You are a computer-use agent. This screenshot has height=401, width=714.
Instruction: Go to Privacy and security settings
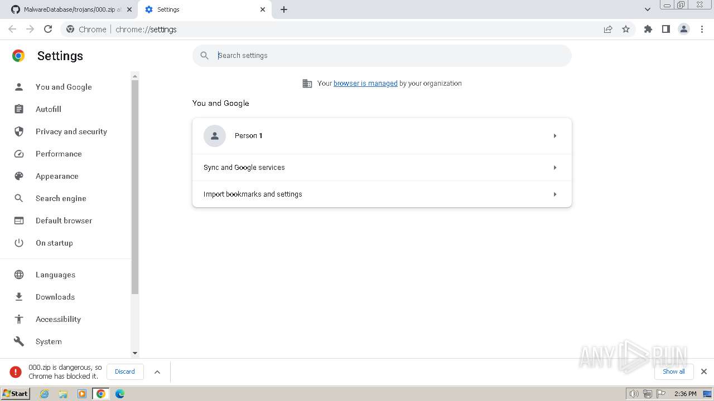[x=71, y=131]
